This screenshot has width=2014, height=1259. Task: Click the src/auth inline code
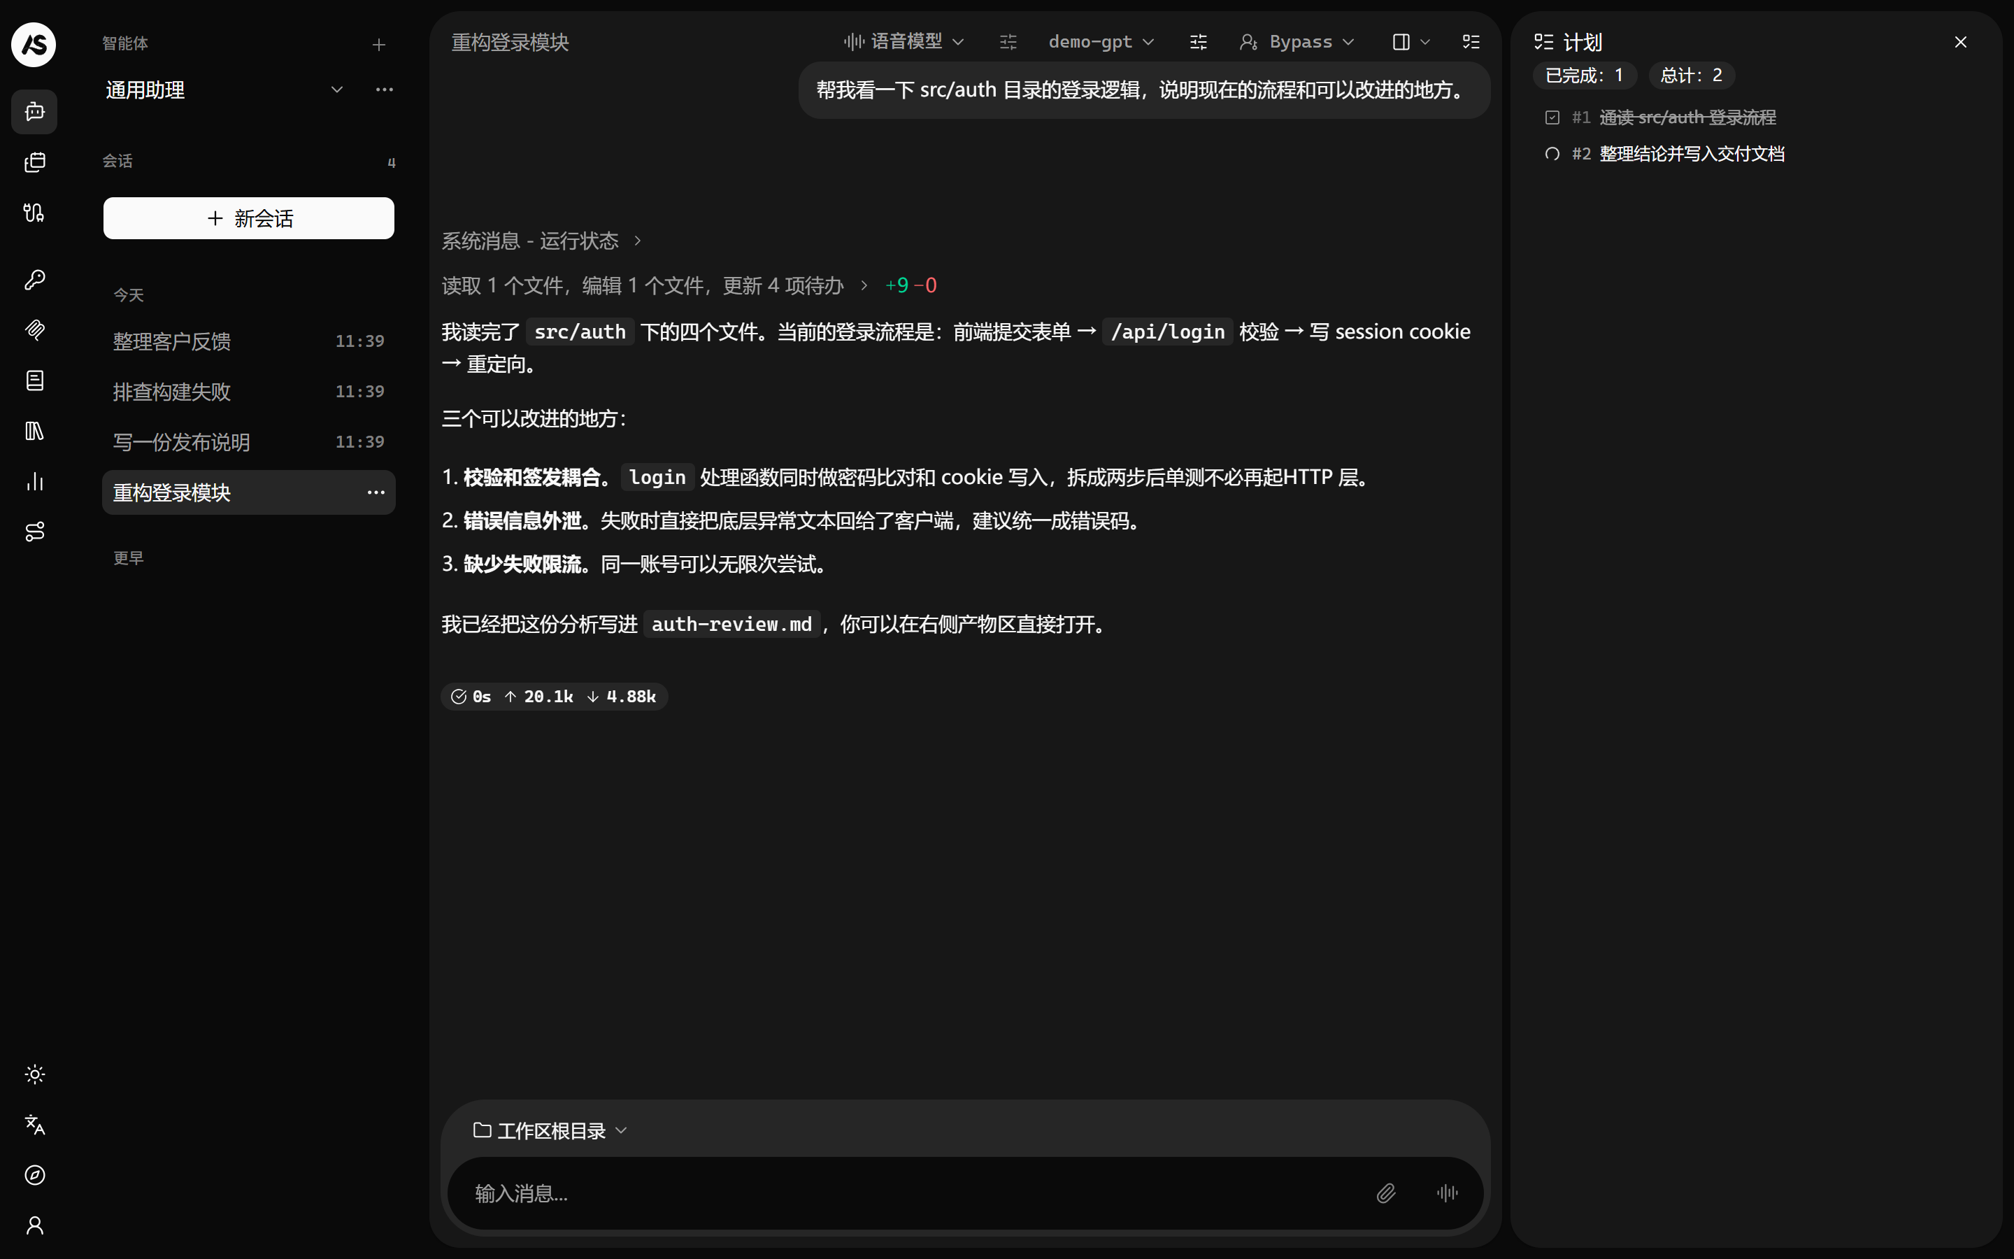[580, 332]
